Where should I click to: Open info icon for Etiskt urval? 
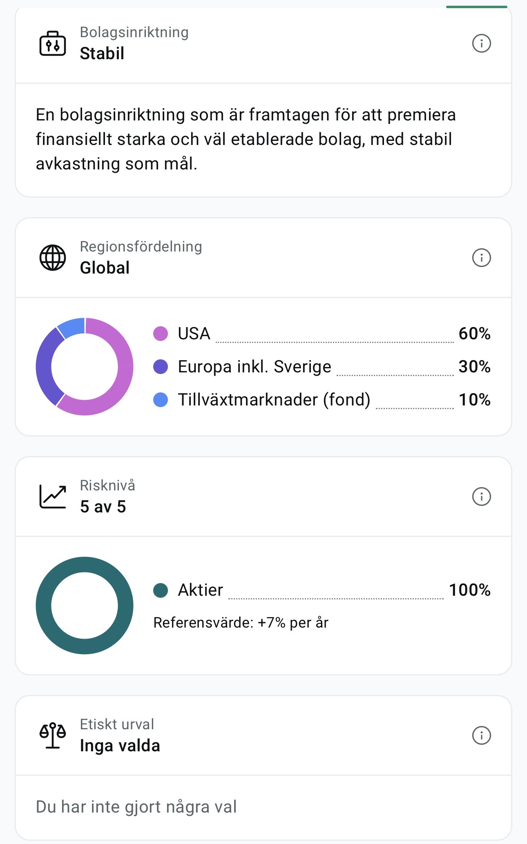(481, 735)
